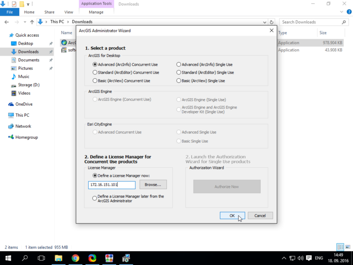Screen dimensions: 353x265
Task: Open Google Chrome from taskbar
Action: click(x=75, y=258)
